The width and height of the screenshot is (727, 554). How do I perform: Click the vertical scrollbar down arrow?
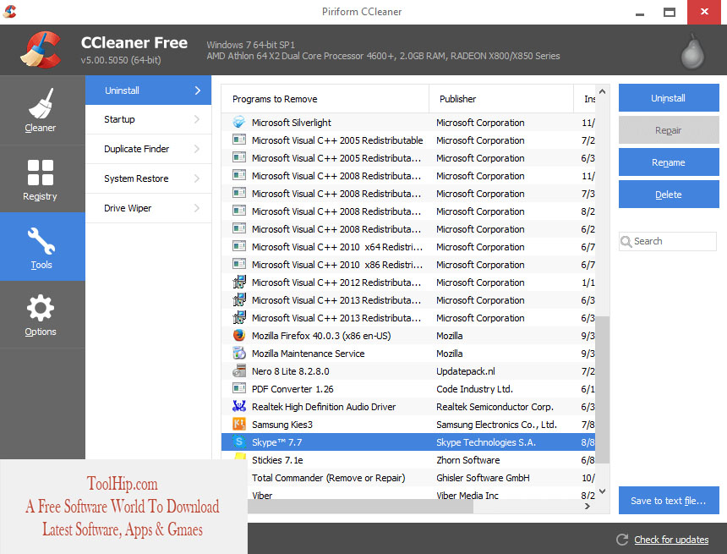point(602,491)
